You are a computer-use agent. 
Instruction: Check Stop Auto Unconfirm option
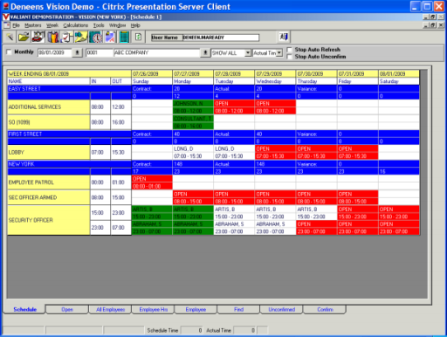click(290, 57)
